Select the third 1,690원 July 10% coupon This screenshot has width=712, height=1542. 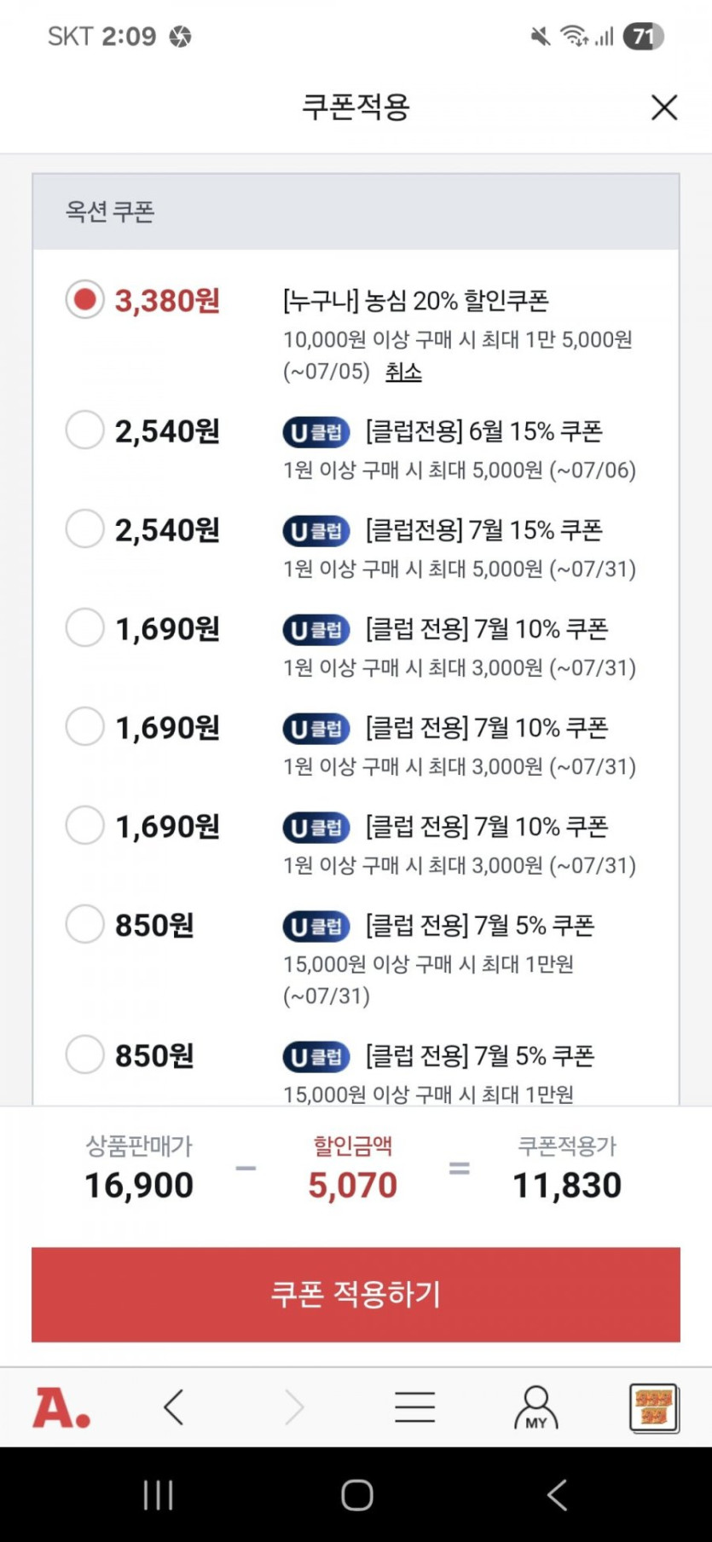click(85, 825)
